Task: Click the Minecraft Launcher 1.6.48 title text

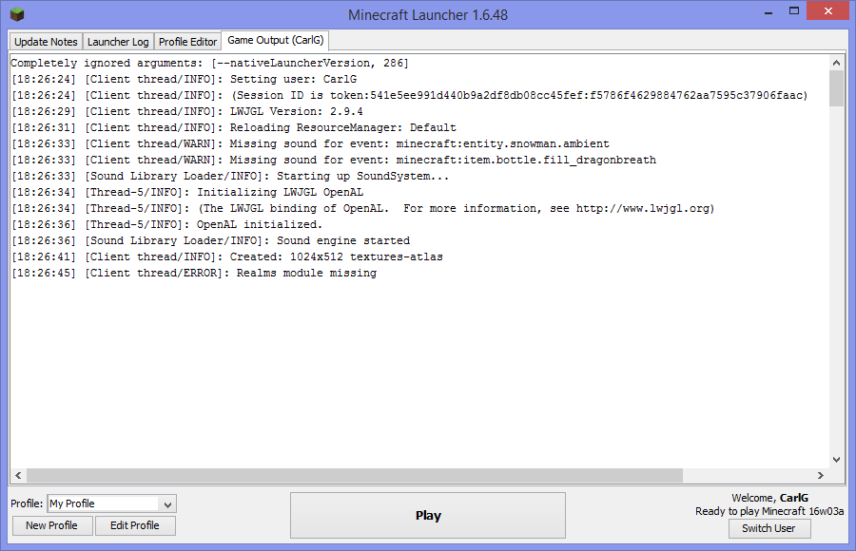Action: coord(428,15)
